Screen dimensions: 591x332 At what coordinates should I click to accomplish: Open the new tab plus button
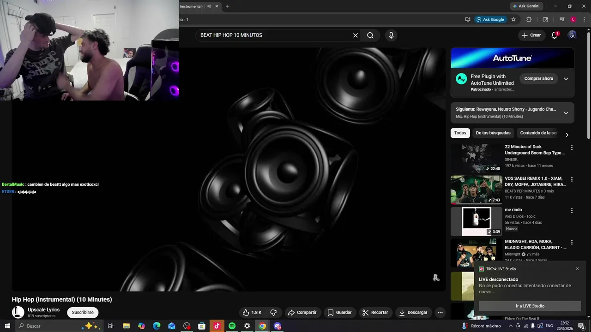coord(228,6)
